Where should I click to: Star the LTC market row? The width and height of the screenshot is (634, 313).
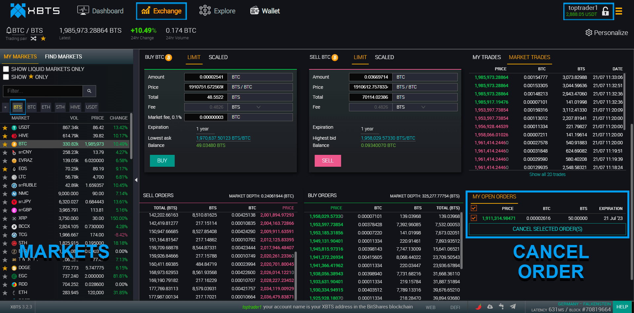tap(5, 177)
